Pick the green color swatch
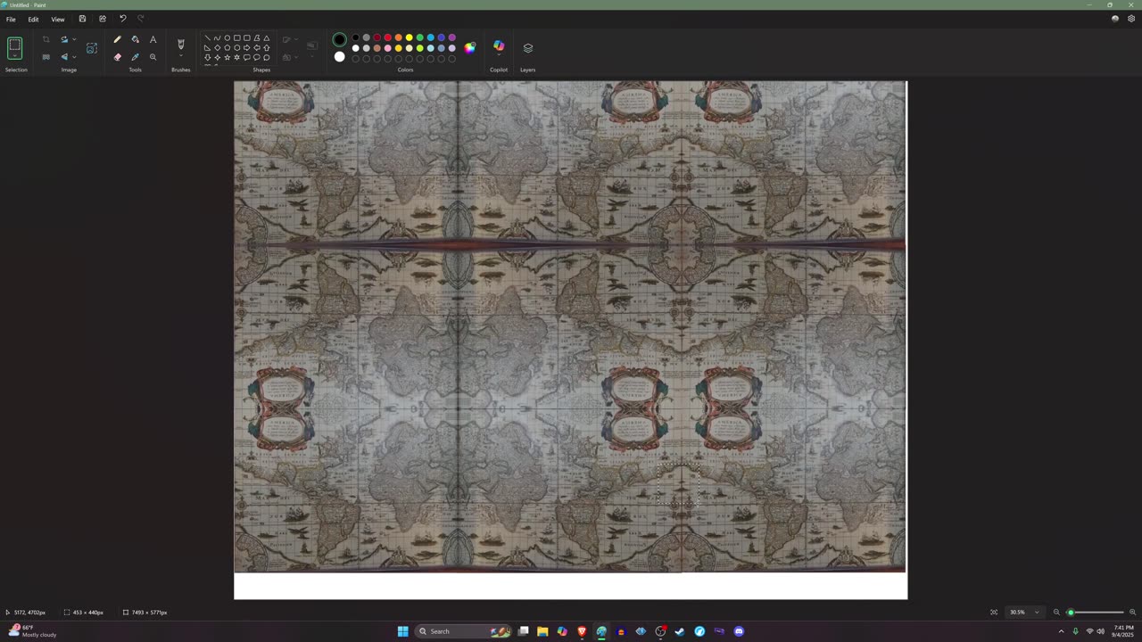Image resolution: width=1142 pixels, height=642 pixels. point(419,37)
